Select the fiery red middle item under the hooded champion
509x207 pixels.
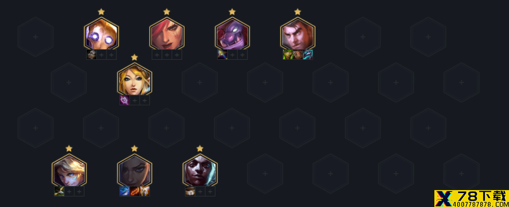coord(134,192)
